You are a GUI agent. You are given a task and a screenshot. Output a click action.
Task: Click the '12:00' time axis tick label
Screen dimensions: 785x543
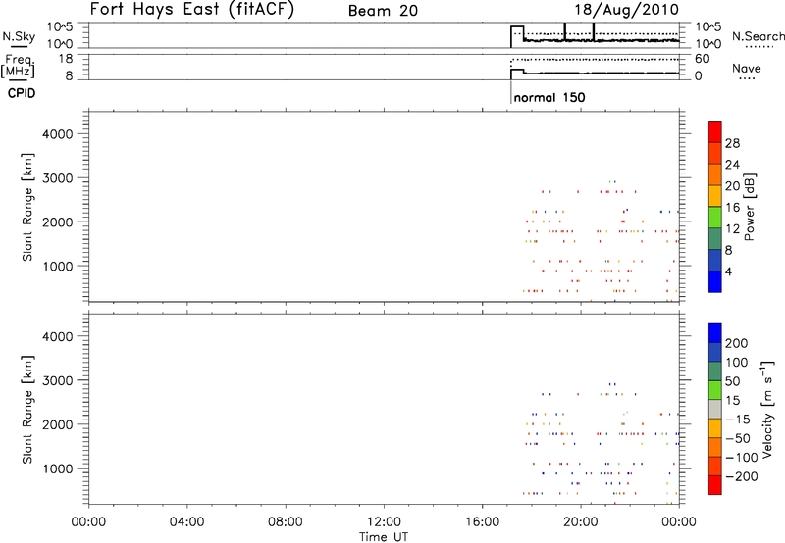384,522
